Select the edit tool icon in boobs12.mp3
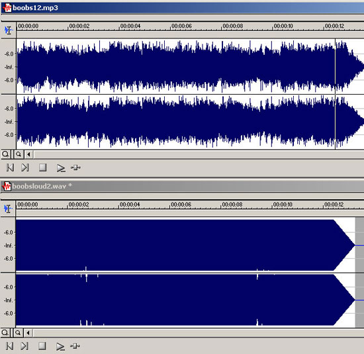The width and height of the screenshot is (364, 354). (9, 30)
